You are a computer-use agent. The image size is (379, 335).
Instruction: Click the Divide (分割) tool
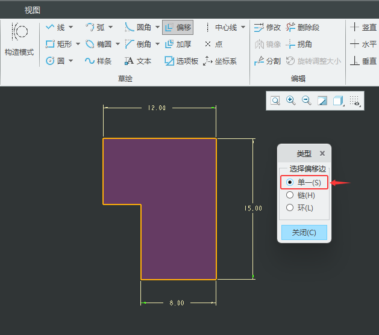coord(268,61)
